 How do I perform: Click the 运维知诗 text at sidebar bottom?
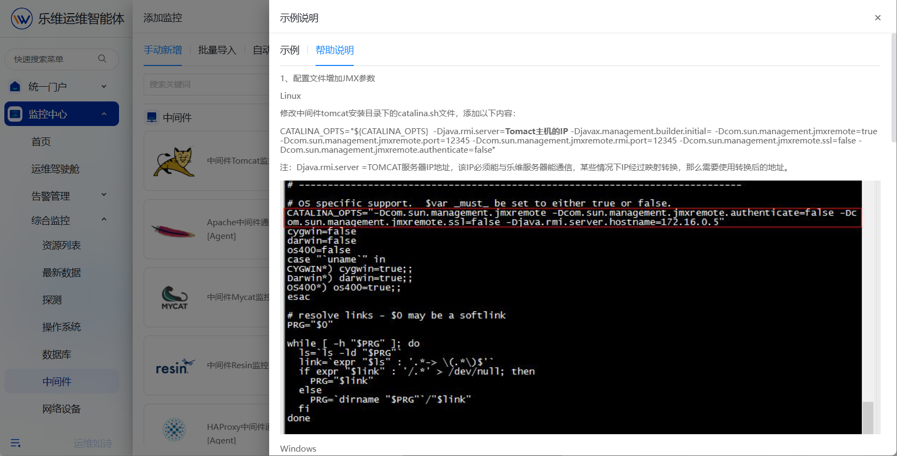click(x=93, y=443)
